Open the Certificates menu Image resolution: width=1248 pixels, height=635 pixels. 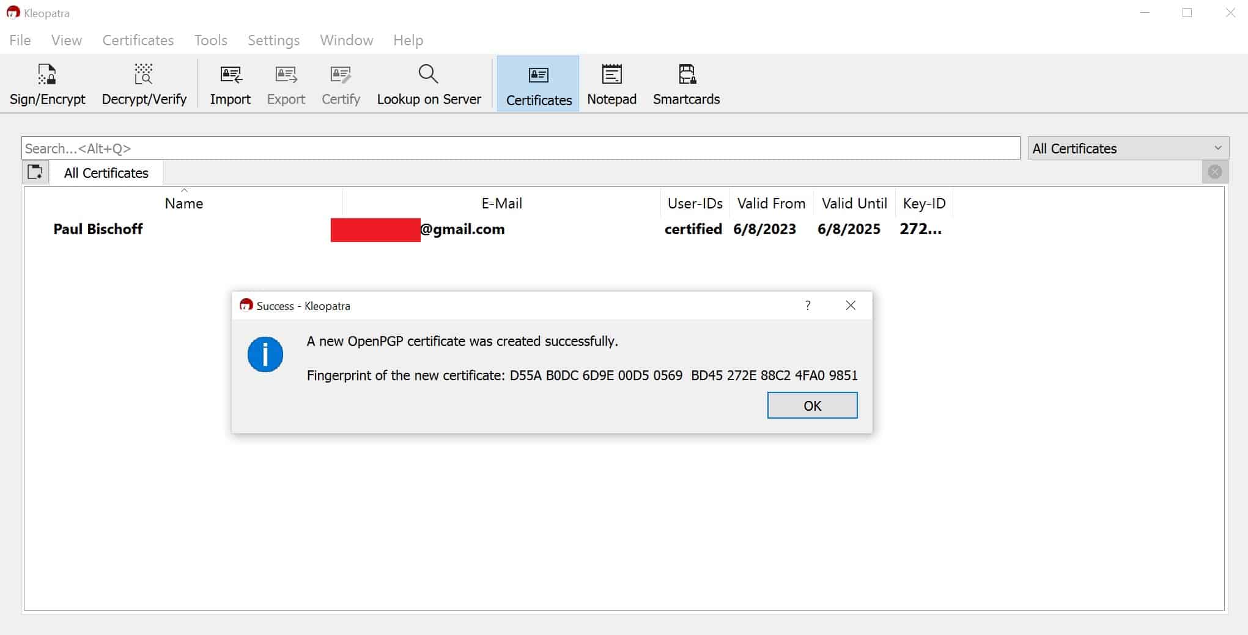pyautogui.click(x=138, y=40)
